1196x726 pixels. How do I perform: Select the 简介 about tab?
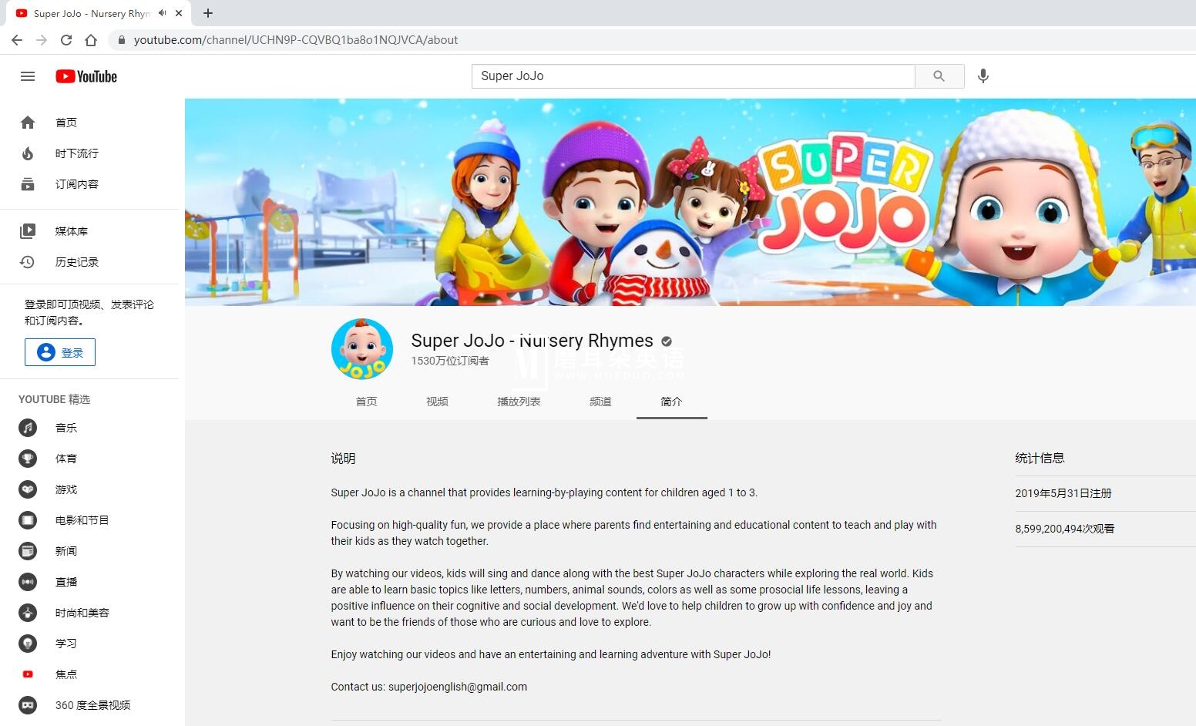[671, 402]
